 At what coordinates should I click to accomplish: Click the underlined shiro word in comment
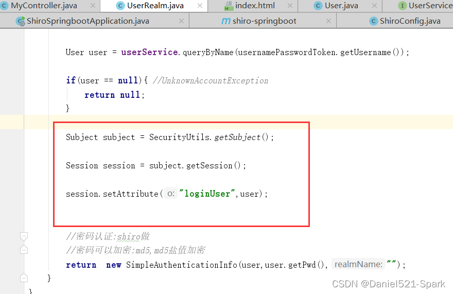(129, 236)
